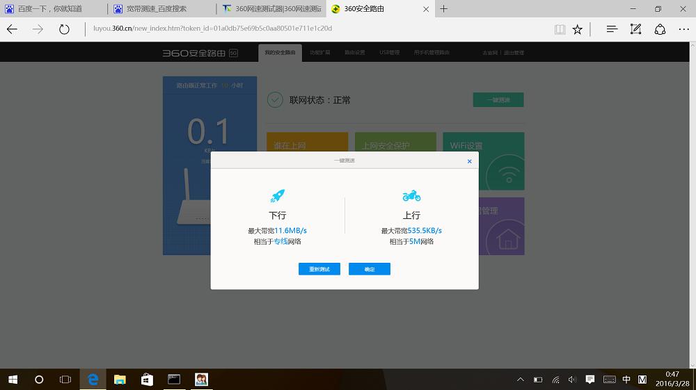This screenshot has height=390, width=696.
Task: Open the Windows Start menu
Action: pos(13,380)
